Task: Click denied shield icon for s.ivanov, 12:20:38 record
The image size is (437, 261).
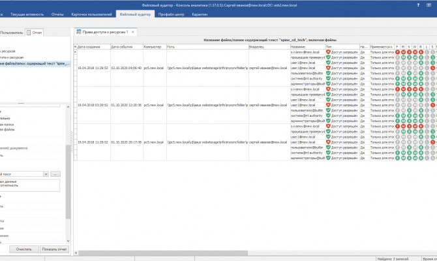Action: click(328, 89)
